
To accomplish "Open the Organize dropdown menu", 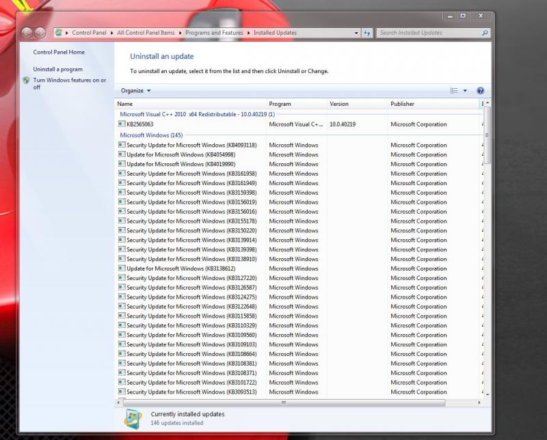I will click(135, 91).
